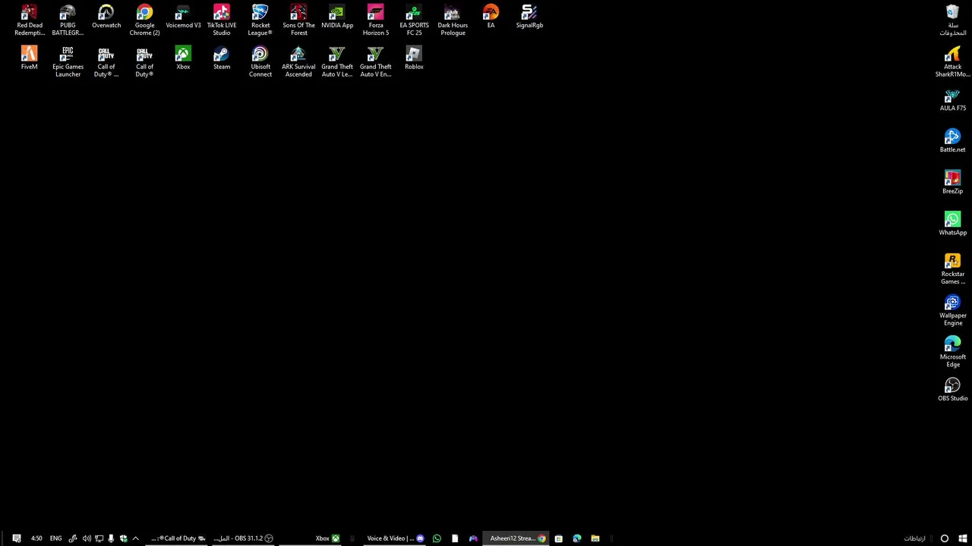Select the Roblox desktop icon
This screenshot has height=546, width=972.
(x=414, y=58)
